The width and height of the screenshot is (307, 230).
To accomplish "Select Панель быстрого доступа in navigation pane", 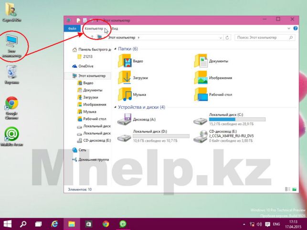I will pos(92,50).
